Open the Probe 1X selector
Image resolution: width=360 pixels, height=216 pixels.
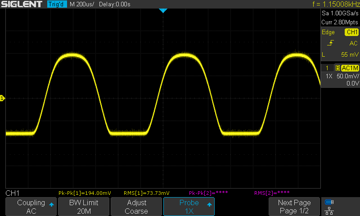click(x=189, y=207)
